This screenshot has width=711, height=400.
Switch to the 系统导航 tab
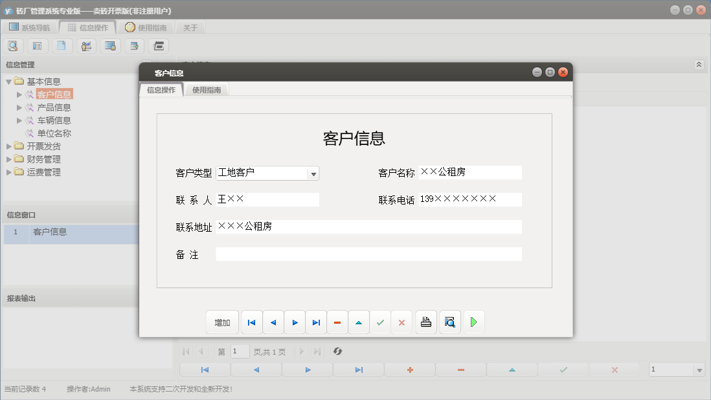pyautogui.click(x=30, y=27)
